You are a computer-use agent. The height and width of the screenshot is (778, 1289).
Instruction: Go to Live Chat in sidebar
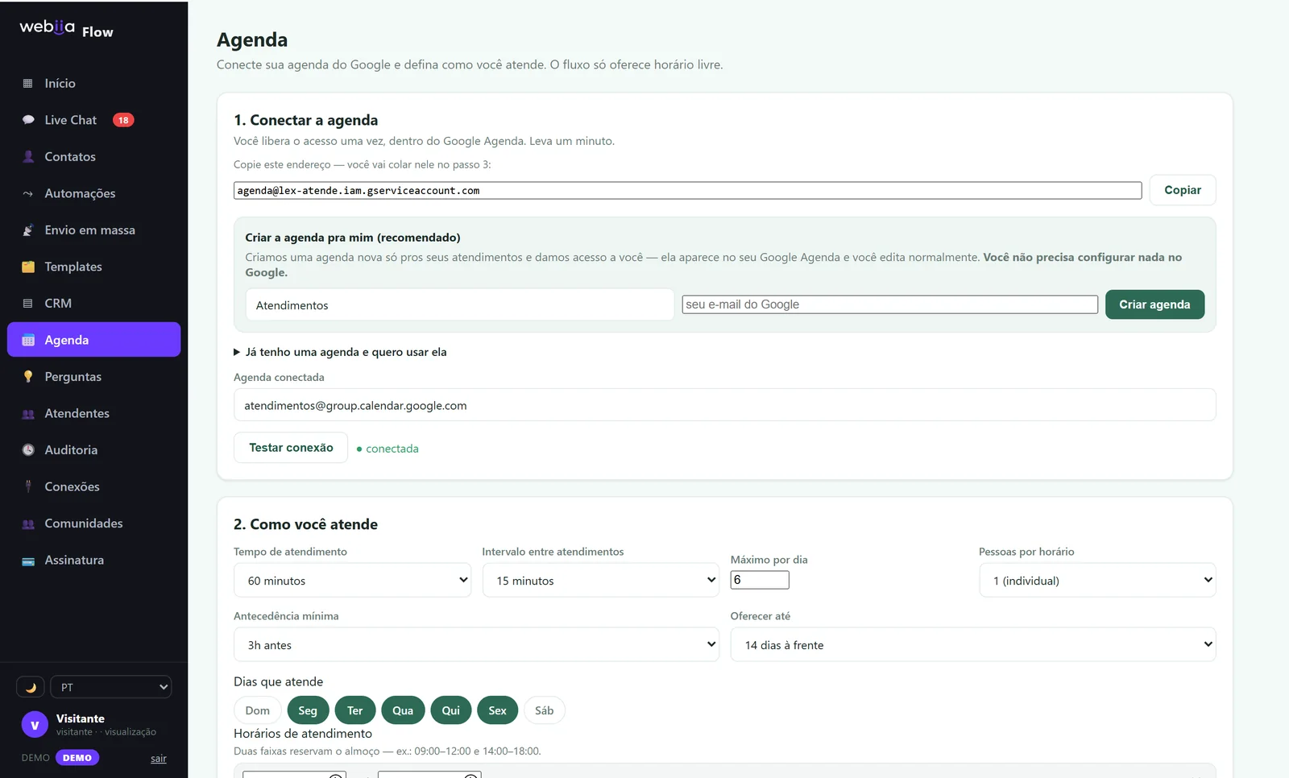93,120
